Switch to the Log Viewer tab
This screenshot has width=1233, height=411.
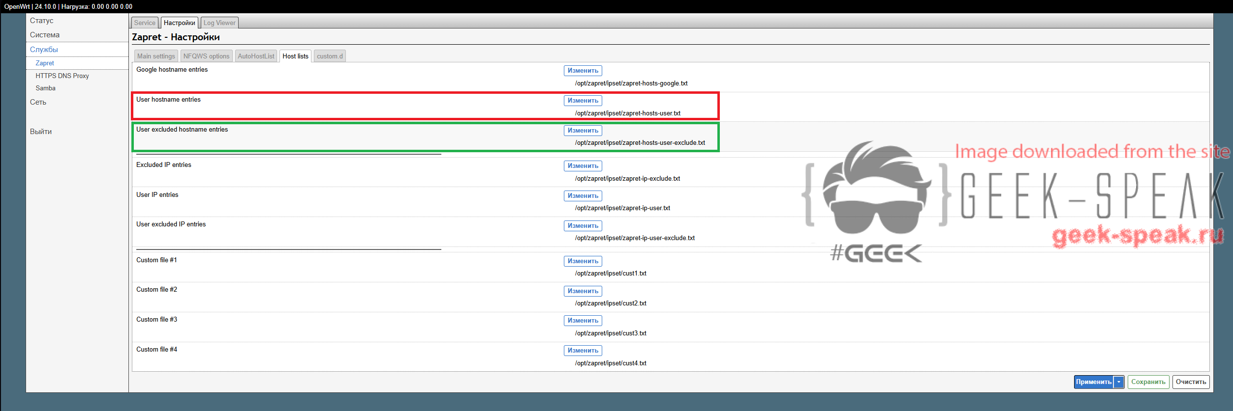click(x=219, y=23)
